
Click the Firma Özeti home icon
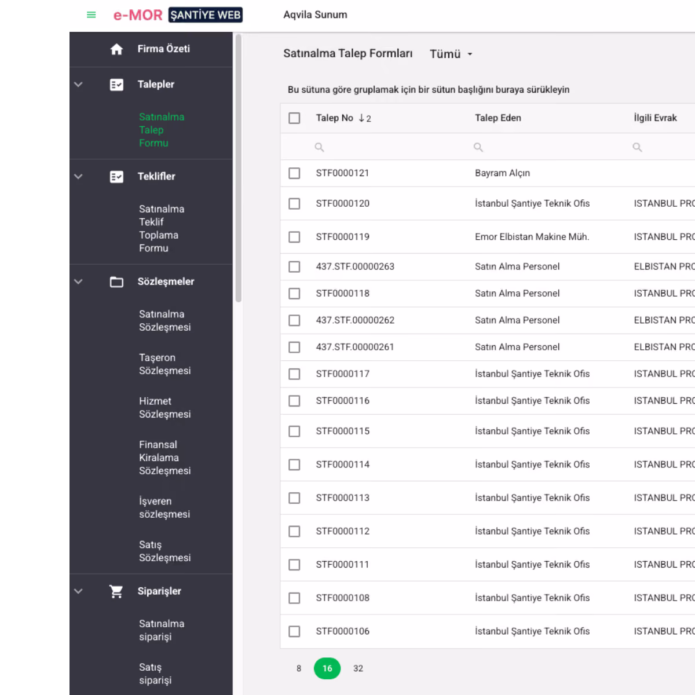116,49
